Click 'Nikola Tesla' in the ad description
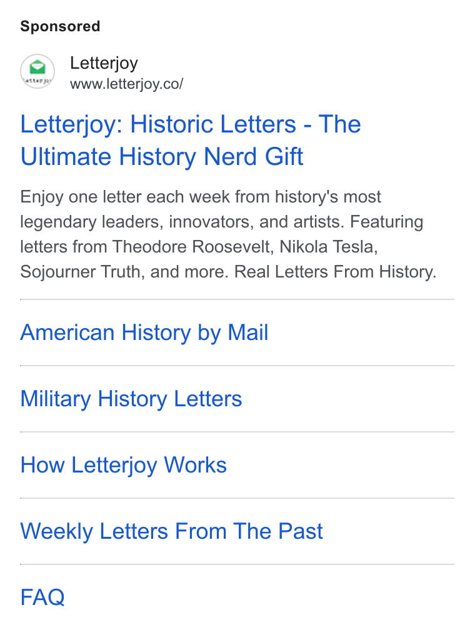 pyautogui.click(x=327, y=247)
